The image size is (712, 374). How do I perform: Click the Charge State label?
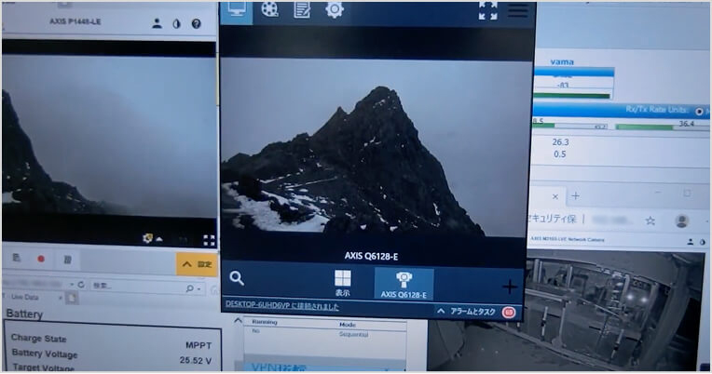[x=38, y=339]
